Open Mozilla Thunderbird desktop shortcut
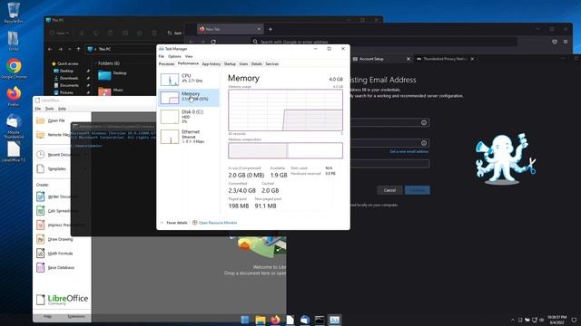 point(14,126)
